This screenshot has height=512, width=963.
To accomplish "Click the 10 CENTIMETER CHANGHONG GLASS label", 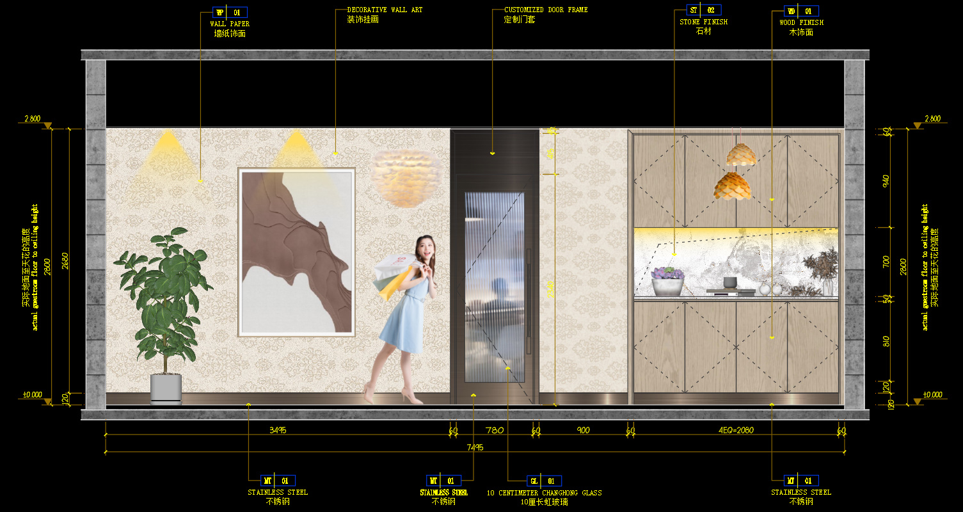I will click(544, 493).
